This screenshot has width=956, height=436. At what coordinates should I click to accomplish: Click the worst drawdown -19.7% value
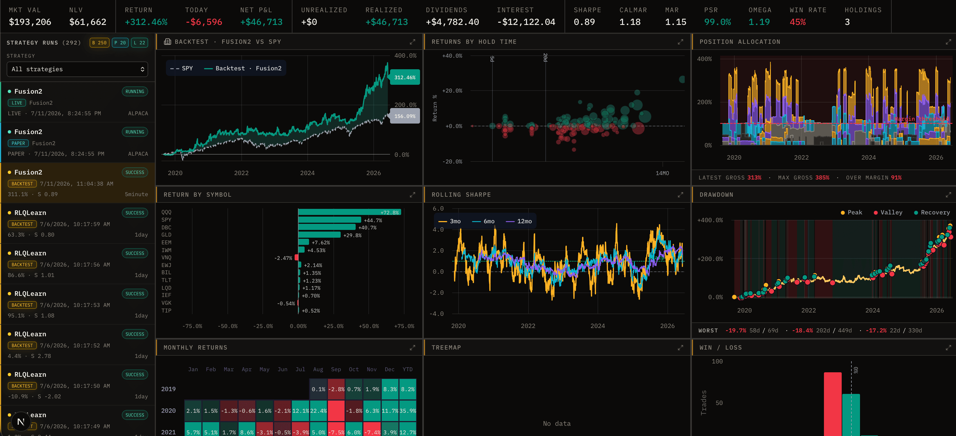(735, 331)
